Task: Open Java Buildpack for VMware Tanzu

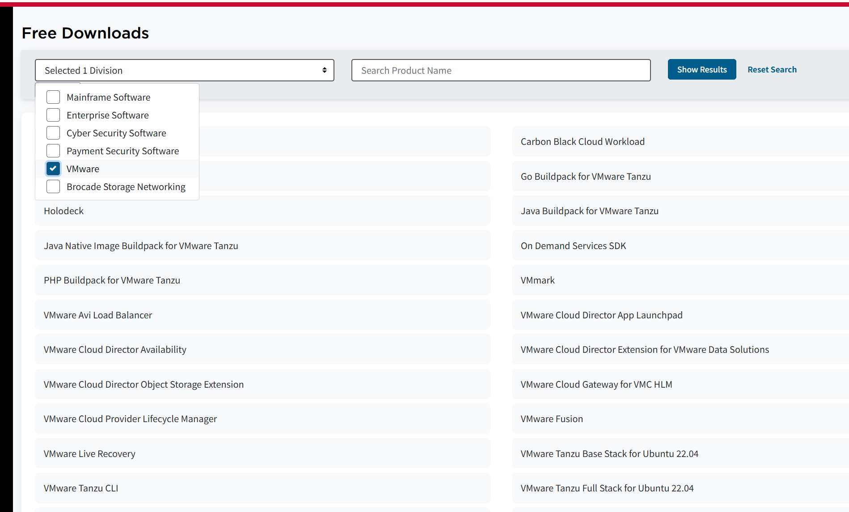Action: point(680,211)
